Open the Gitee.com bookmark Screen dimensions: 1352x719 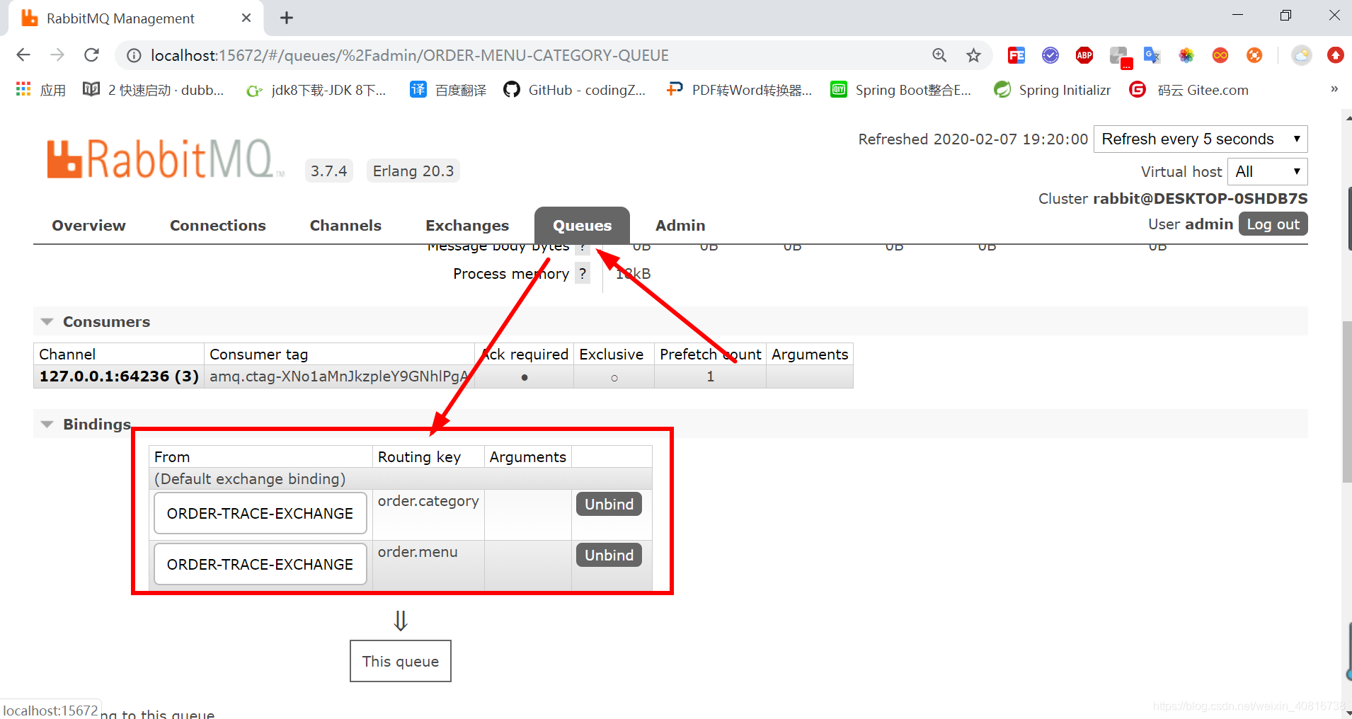1189,90
